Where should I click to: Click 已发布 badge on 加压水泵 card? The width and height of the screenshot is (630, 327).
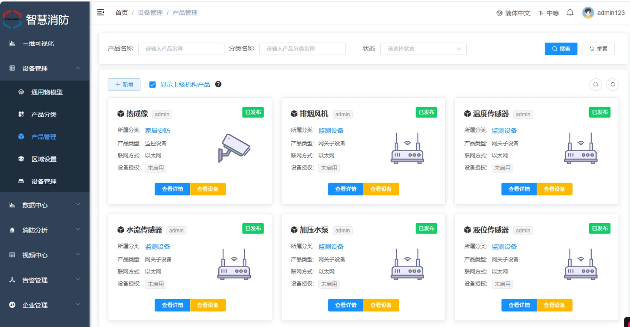[x=426, y=228]
